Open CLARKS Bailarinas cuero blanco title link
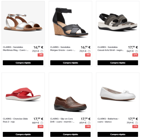Image resolution: width=142 pixels, height=137 pixels. [108, 120]
